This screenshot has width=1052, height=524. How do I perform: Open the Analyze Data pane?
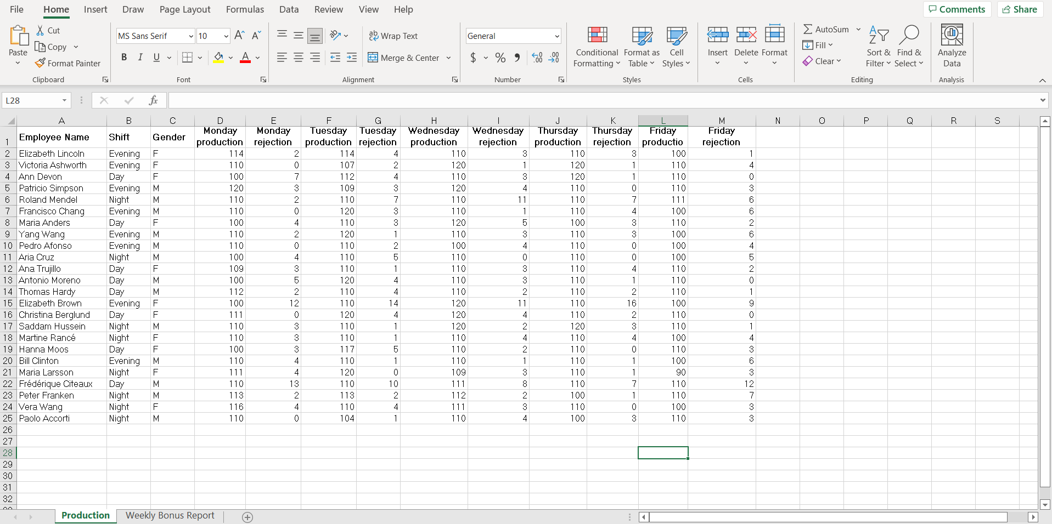[x=951, y=47]
